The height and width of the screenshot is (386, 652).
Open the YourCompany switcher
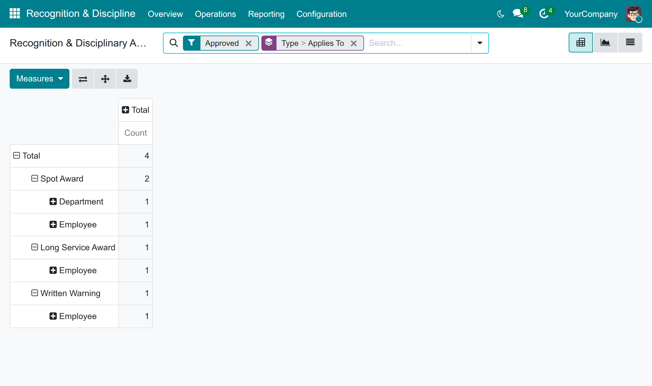pyautogui.click(x=591, y=14)
